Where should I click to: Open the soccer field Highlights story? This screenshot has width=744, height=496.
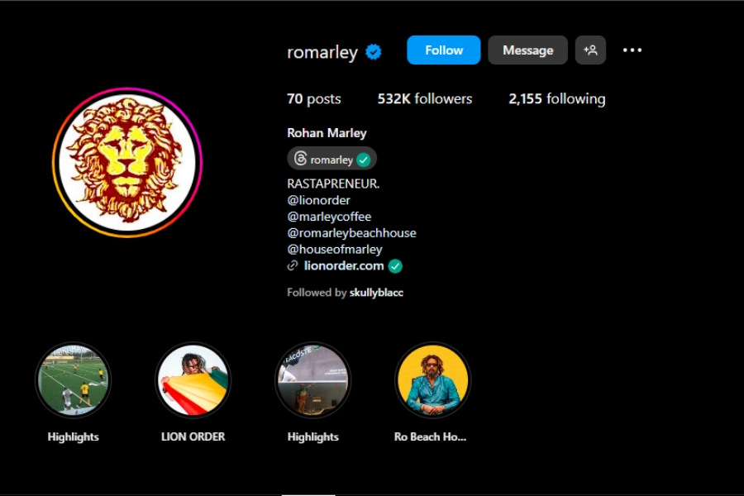tap(73, 380)
